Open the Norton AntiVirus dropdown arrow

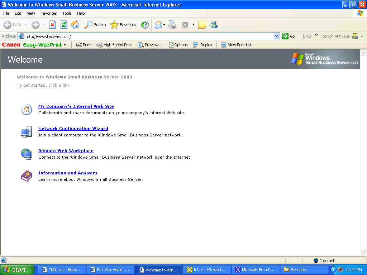click(x=362, y=36)
